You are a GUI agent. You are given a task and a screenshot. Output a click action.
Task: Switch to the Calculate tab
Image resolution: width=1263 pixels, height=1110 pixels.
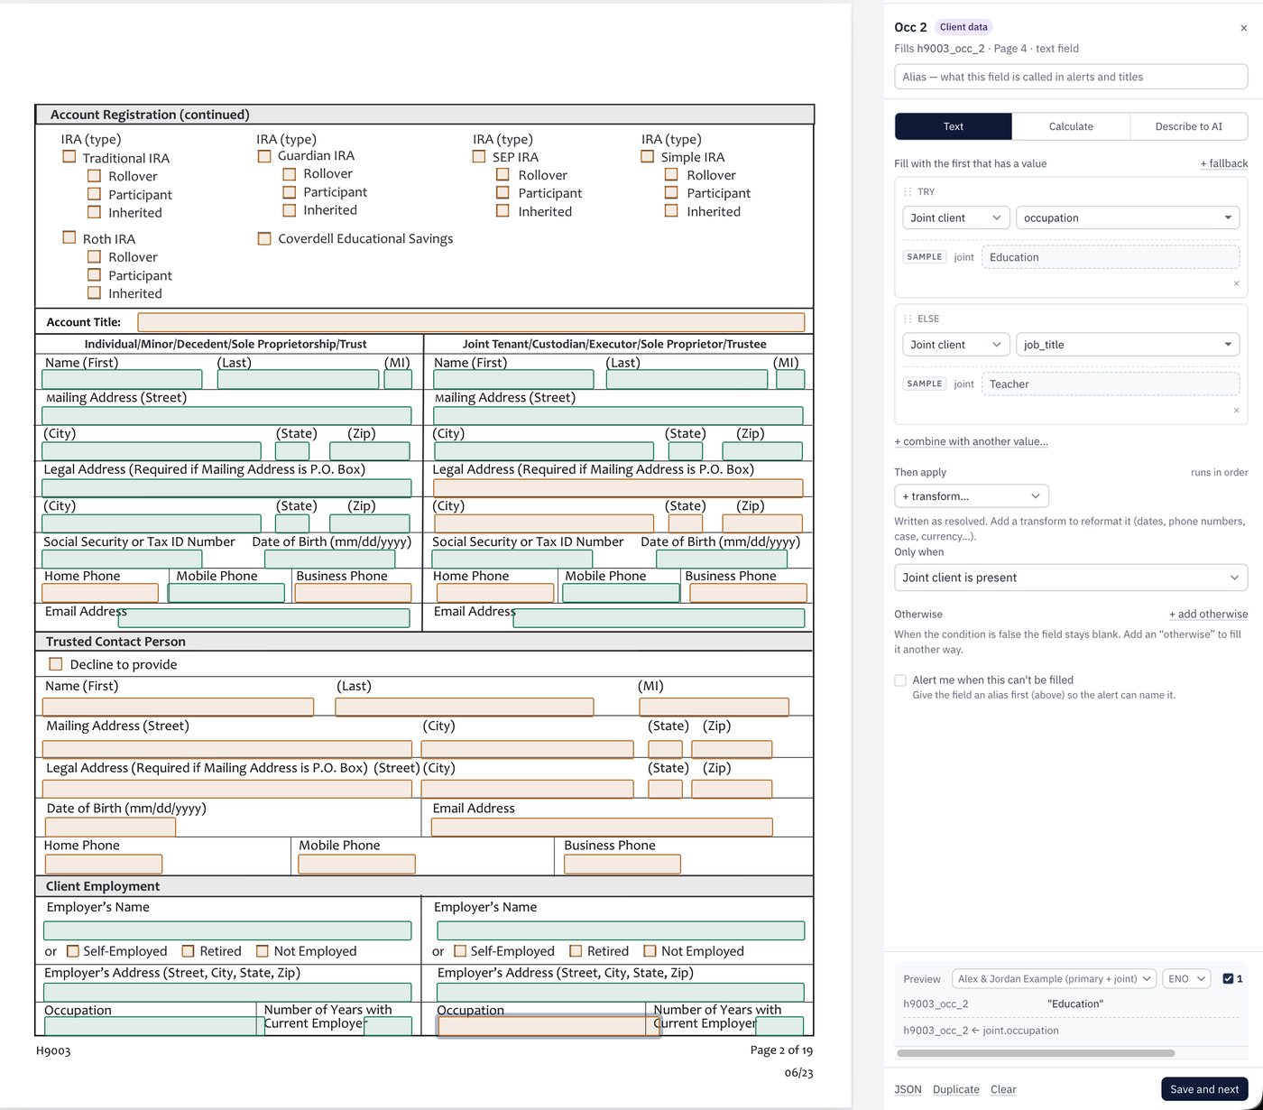point(1071,126)
